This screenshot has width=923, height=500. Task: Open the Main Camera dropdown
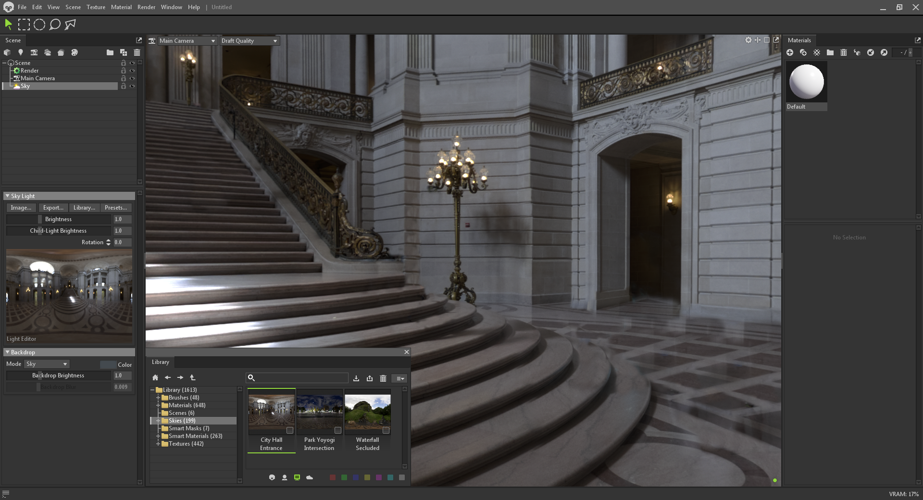coord(187,41)
